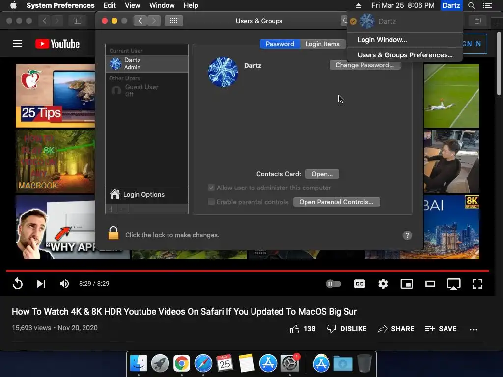Click the Dartz snowflake profile picture

(x=223, y=72)
